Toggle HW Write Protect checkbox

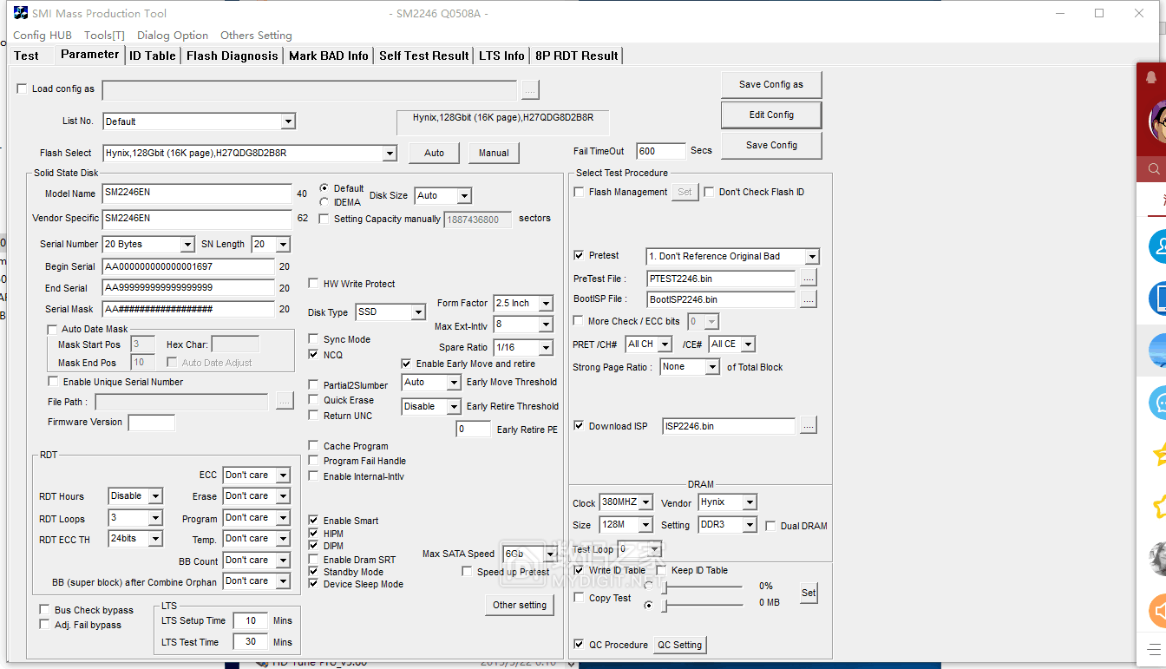[x=313, y=284]
